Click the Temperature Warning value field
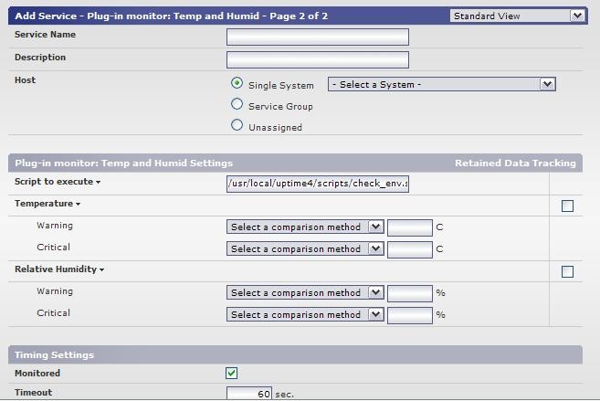 point(409,227)
